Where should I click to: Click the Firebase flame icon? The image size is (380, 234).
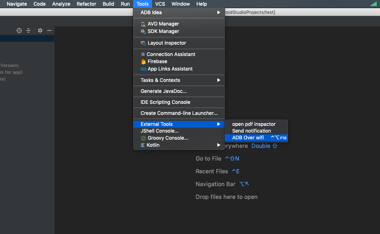coord(143,61)
